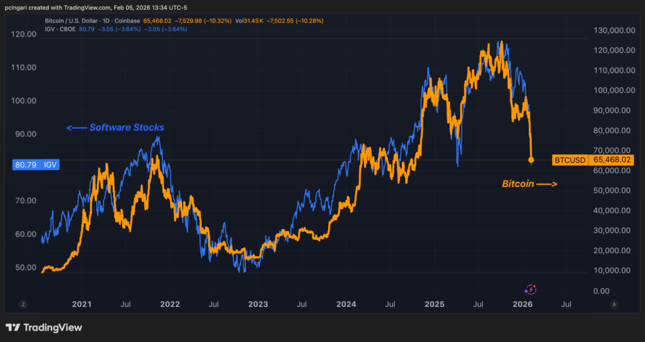Select the 'Bitcoin' arrow text annotation

pos(529,184)
